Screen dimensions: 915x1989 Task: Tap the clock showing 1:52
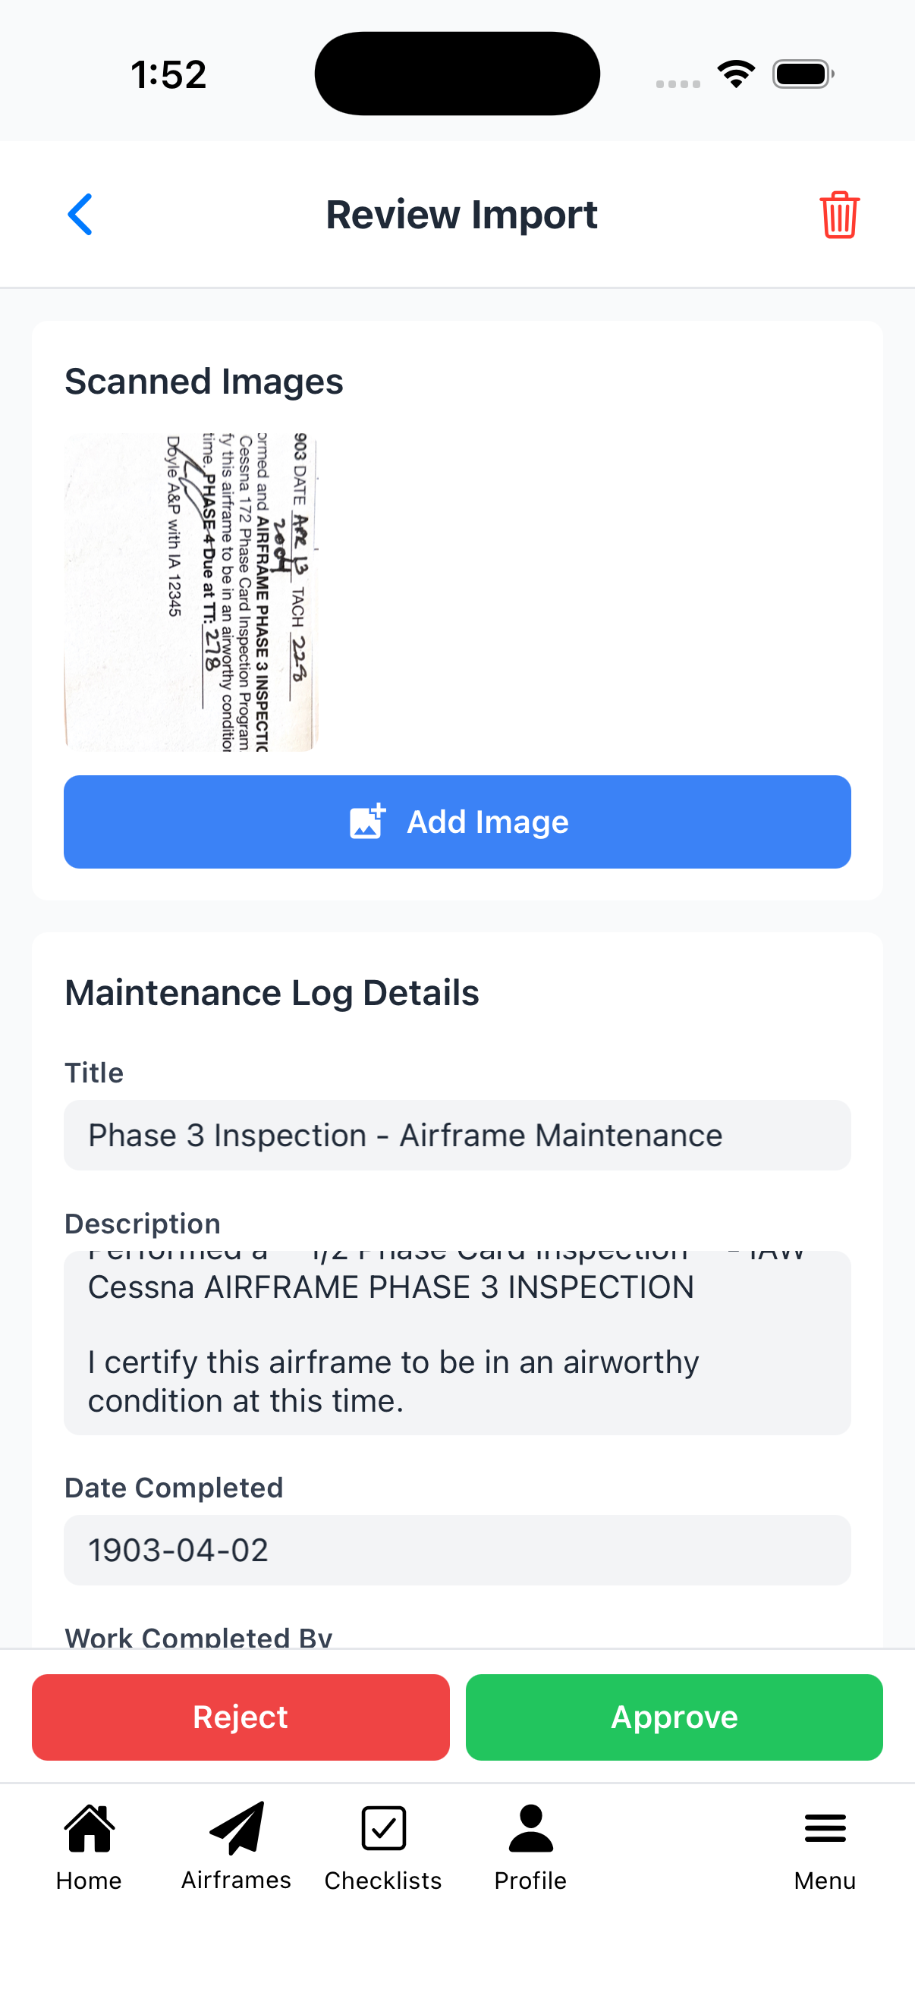click(x=168, y=75)
